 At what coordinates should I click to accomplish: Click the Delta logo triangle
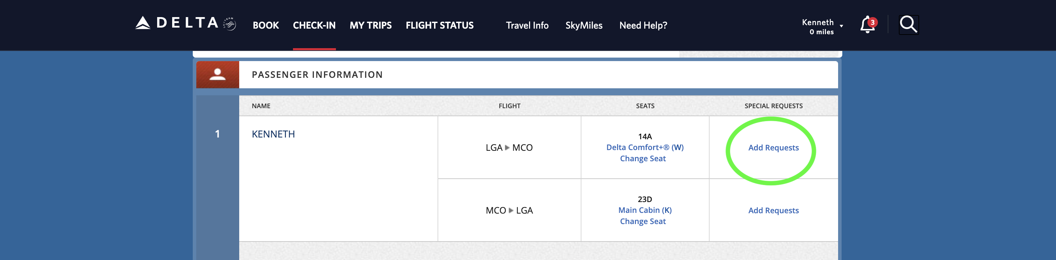click(143, 23)
